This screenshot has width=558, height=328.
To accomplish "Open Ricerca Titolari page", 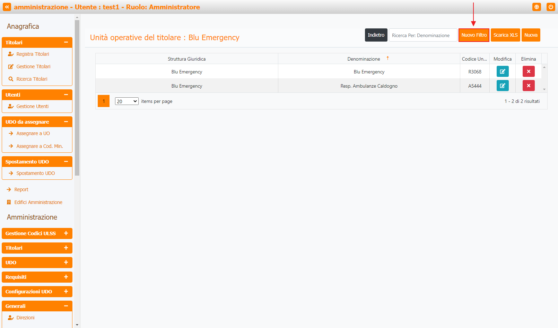I will pyautogui.click(x=32, y=79).
